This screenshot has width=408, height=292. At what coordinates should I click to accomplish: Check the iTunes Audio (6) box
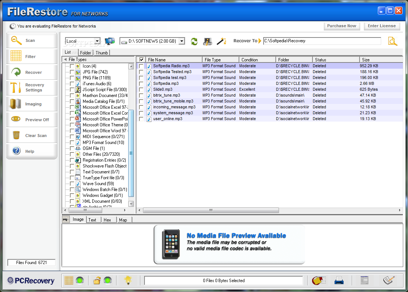[72, 84]
